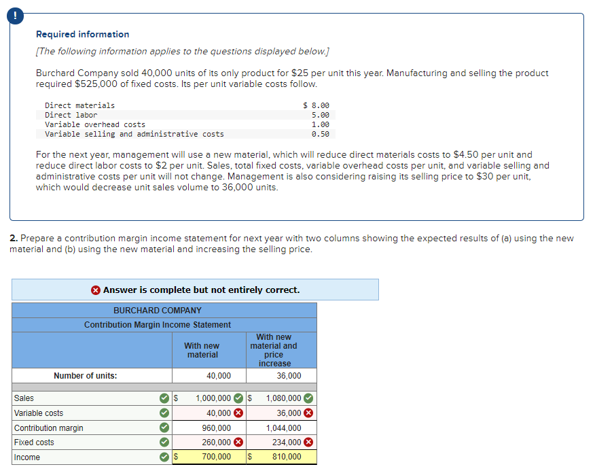Screen dimensions: 597x469
Task: Click the red X icon beside 'Answer is complete'
Action: click(96, 290)
